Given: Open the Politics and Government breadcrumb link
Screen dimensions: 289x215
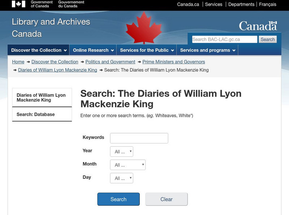Looking at the screenshot, I should (111, 62).
